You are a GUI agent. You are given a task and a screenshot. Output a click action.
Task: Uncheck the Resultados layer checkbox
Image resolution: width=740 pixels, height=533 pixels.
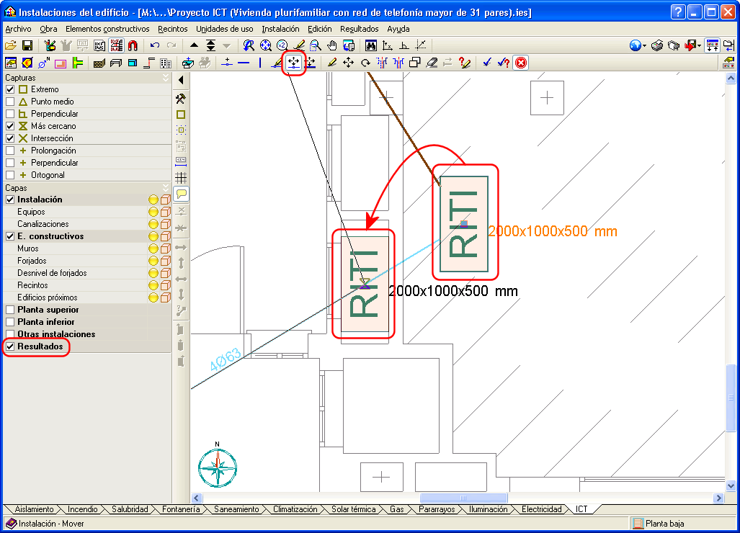coord(10,346)
